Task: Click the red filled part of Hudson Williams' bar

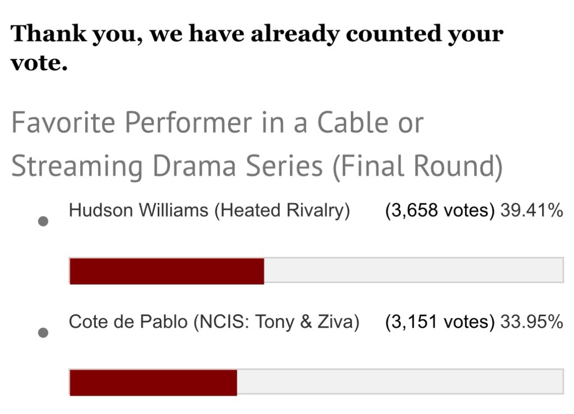Action: click(x=167, y=271)
